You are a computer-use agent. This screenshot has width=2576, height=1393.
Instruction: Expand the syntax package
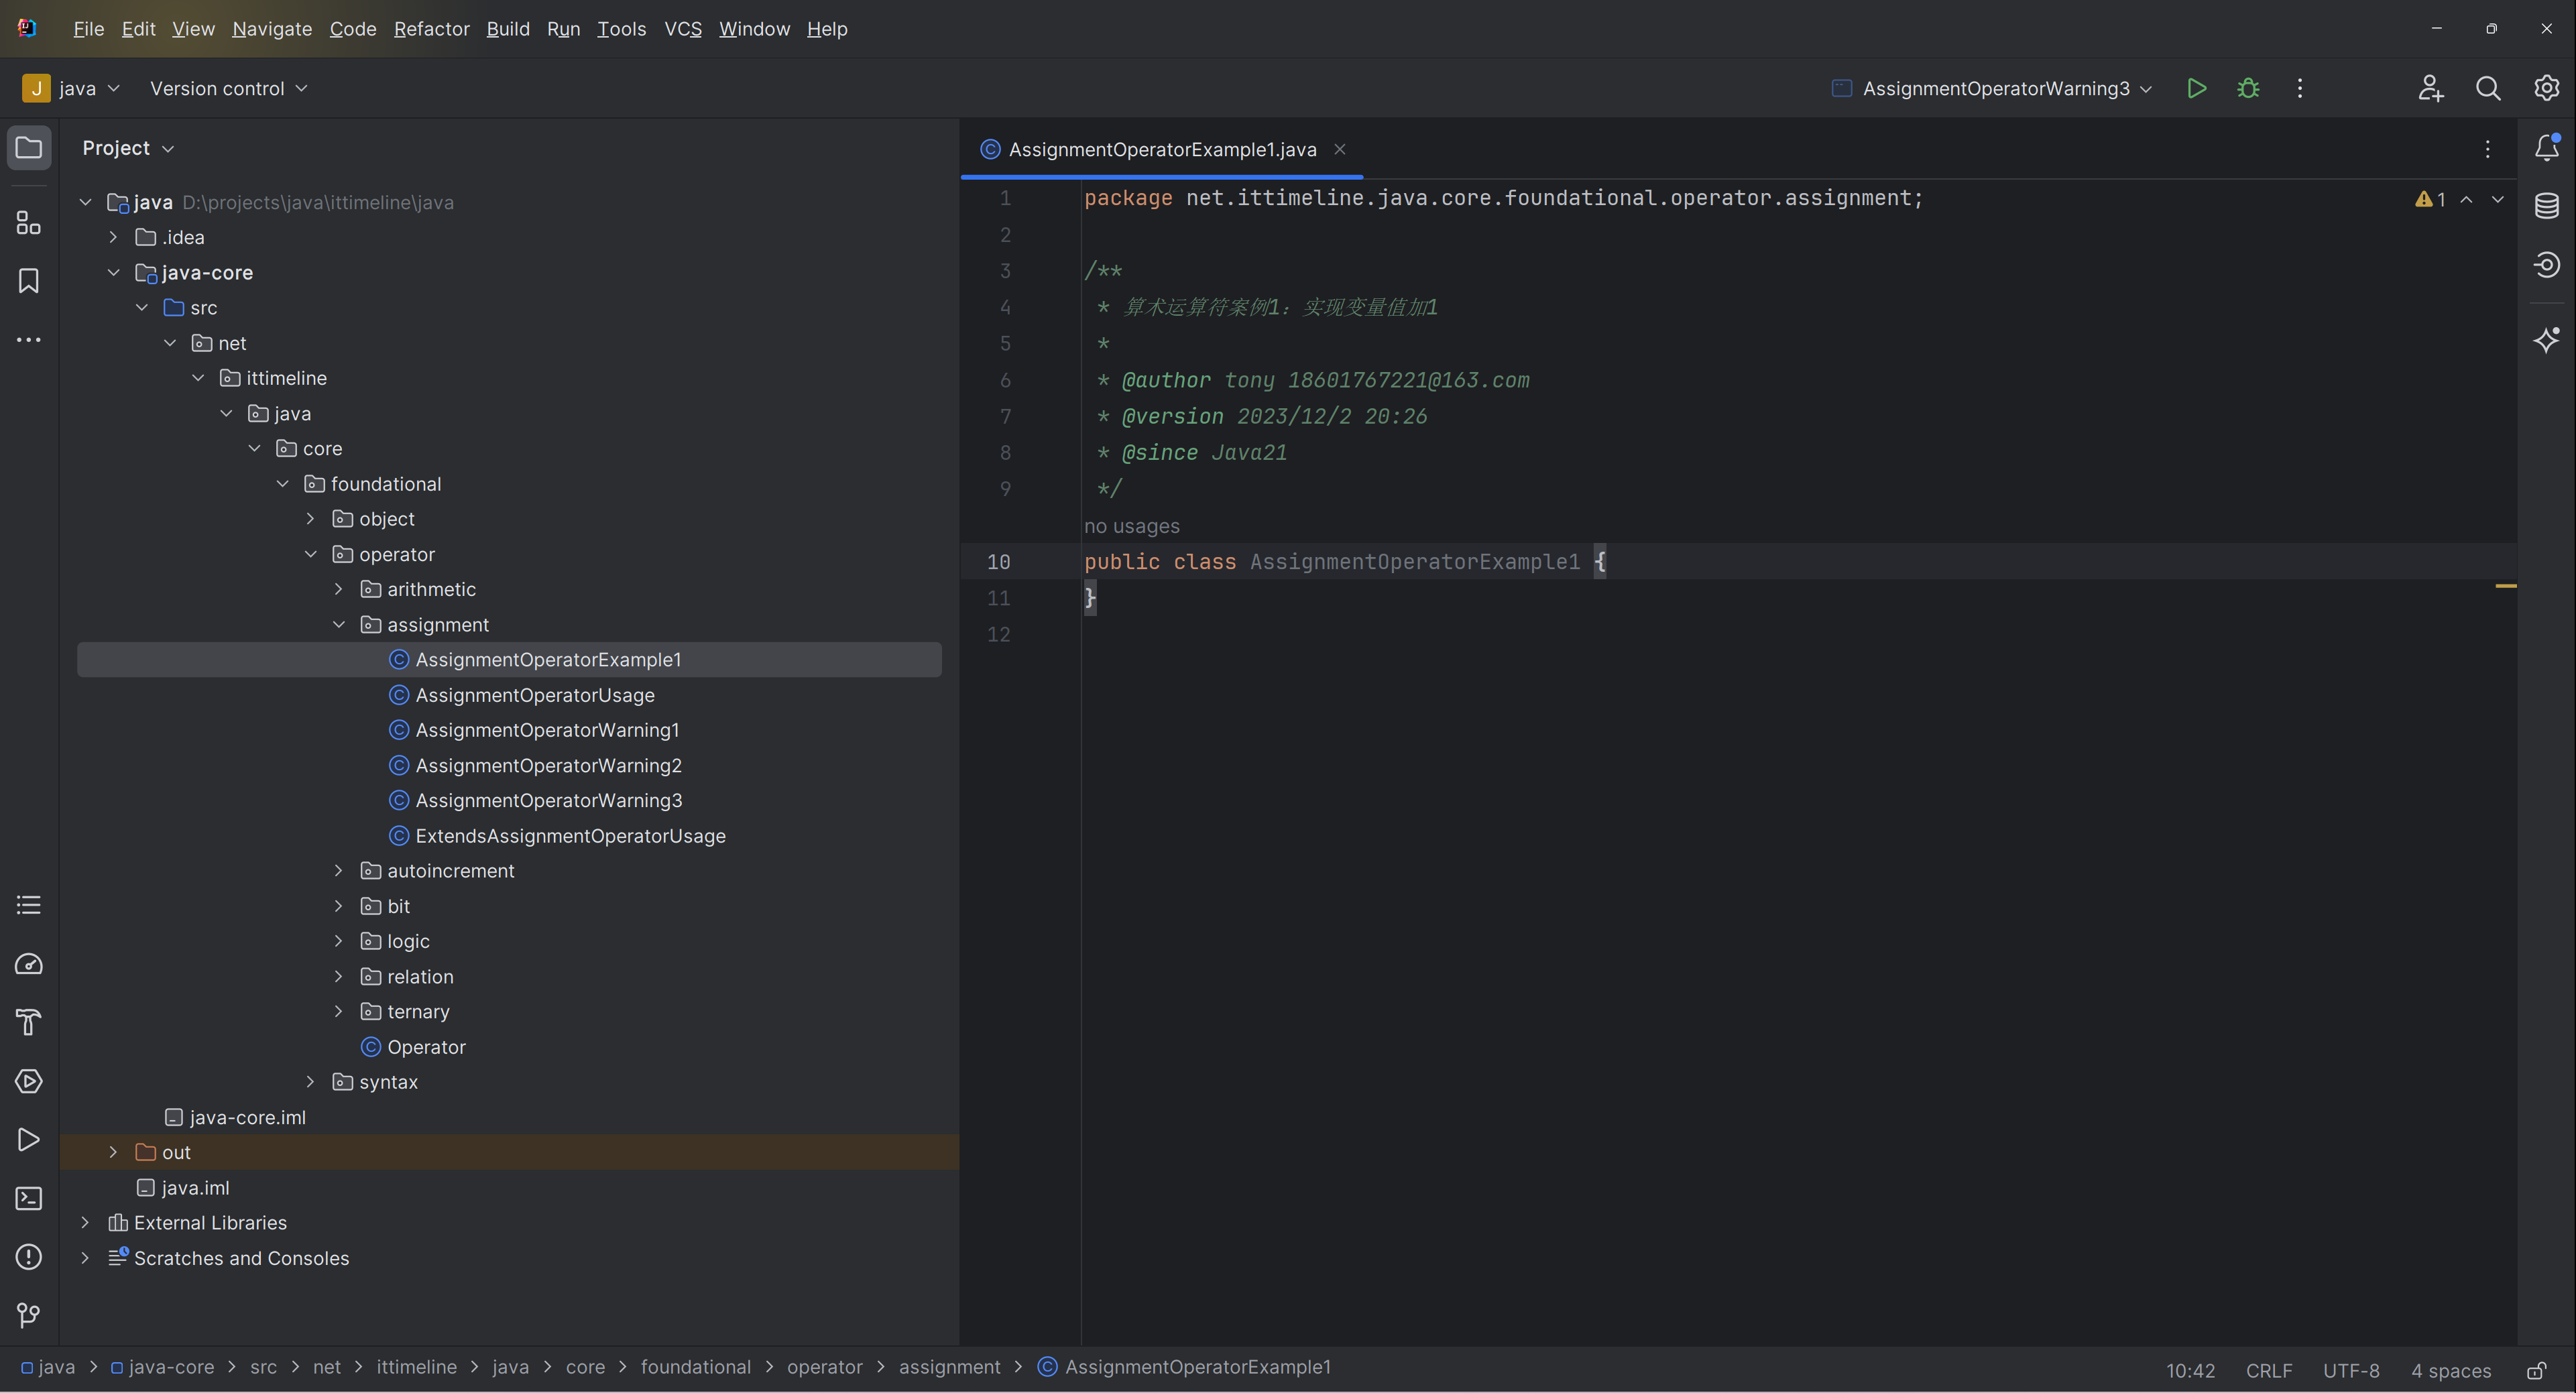pyautogui.click(x=310, y=1082)
